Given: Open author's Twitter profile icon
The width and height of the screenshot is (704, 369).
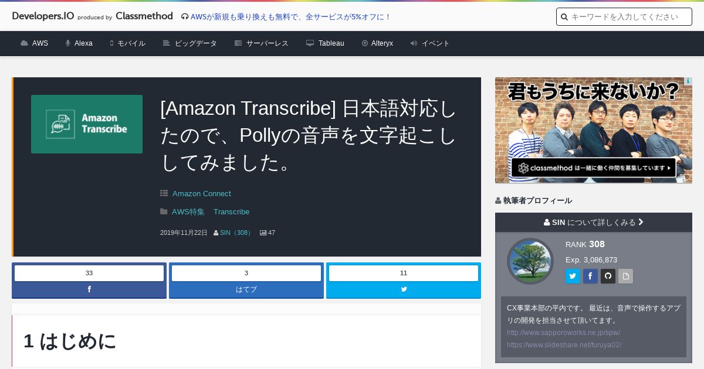Looking at the screenshot, I should 573,276.
